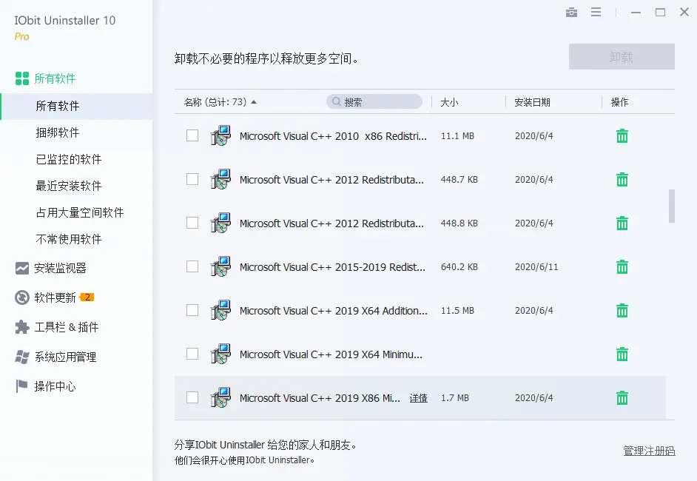
Task: Click trash icon for Visual C++ 2019 X64 Additional
Action: point(622,311)
